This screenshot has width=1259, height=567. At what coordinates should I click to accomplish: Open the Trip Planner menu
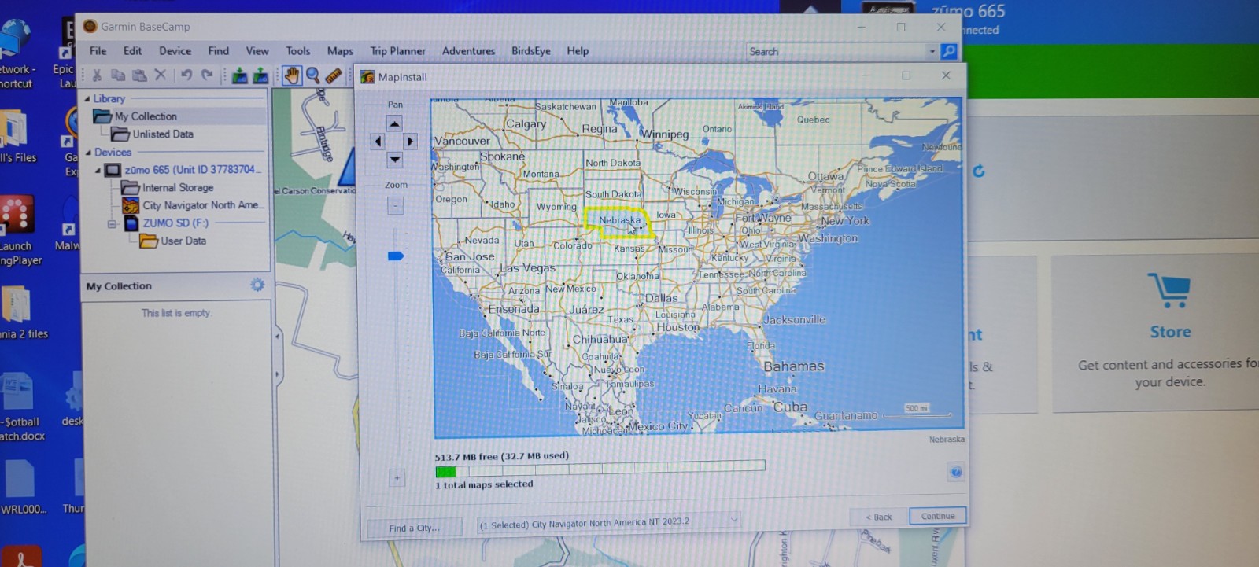point(397,51)
